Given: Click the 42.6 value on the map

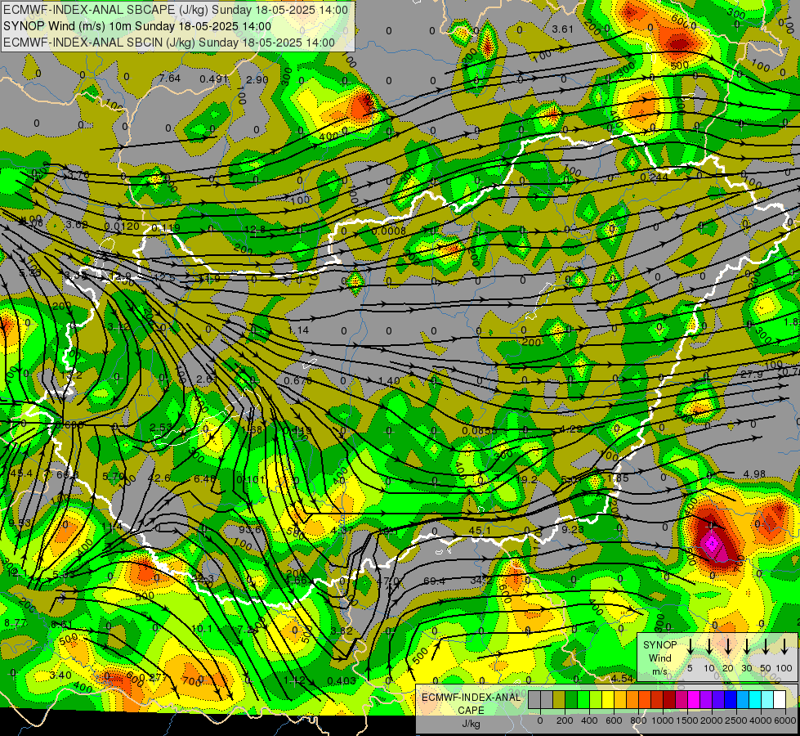Looking at the screenshot, I should click(159, 478).
